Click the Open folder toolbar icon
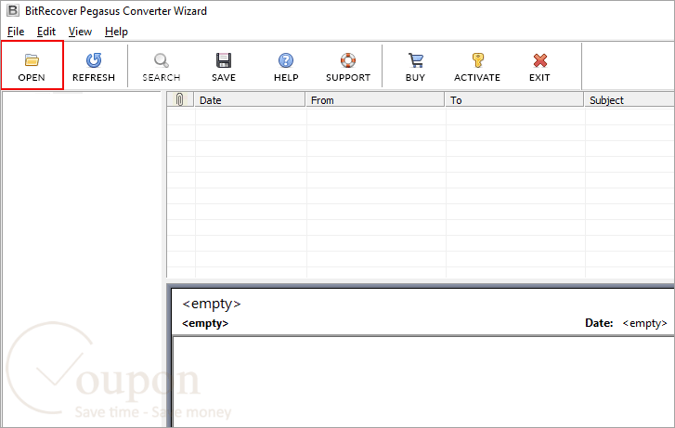 [x=32, y=60]
